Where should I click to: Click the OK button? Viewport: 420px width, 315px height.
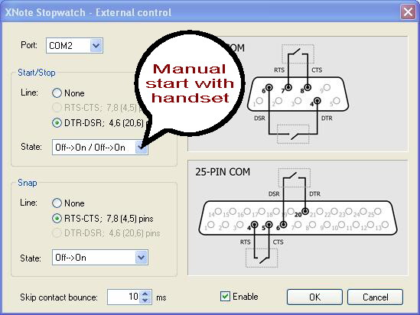(x=314, y=297)
